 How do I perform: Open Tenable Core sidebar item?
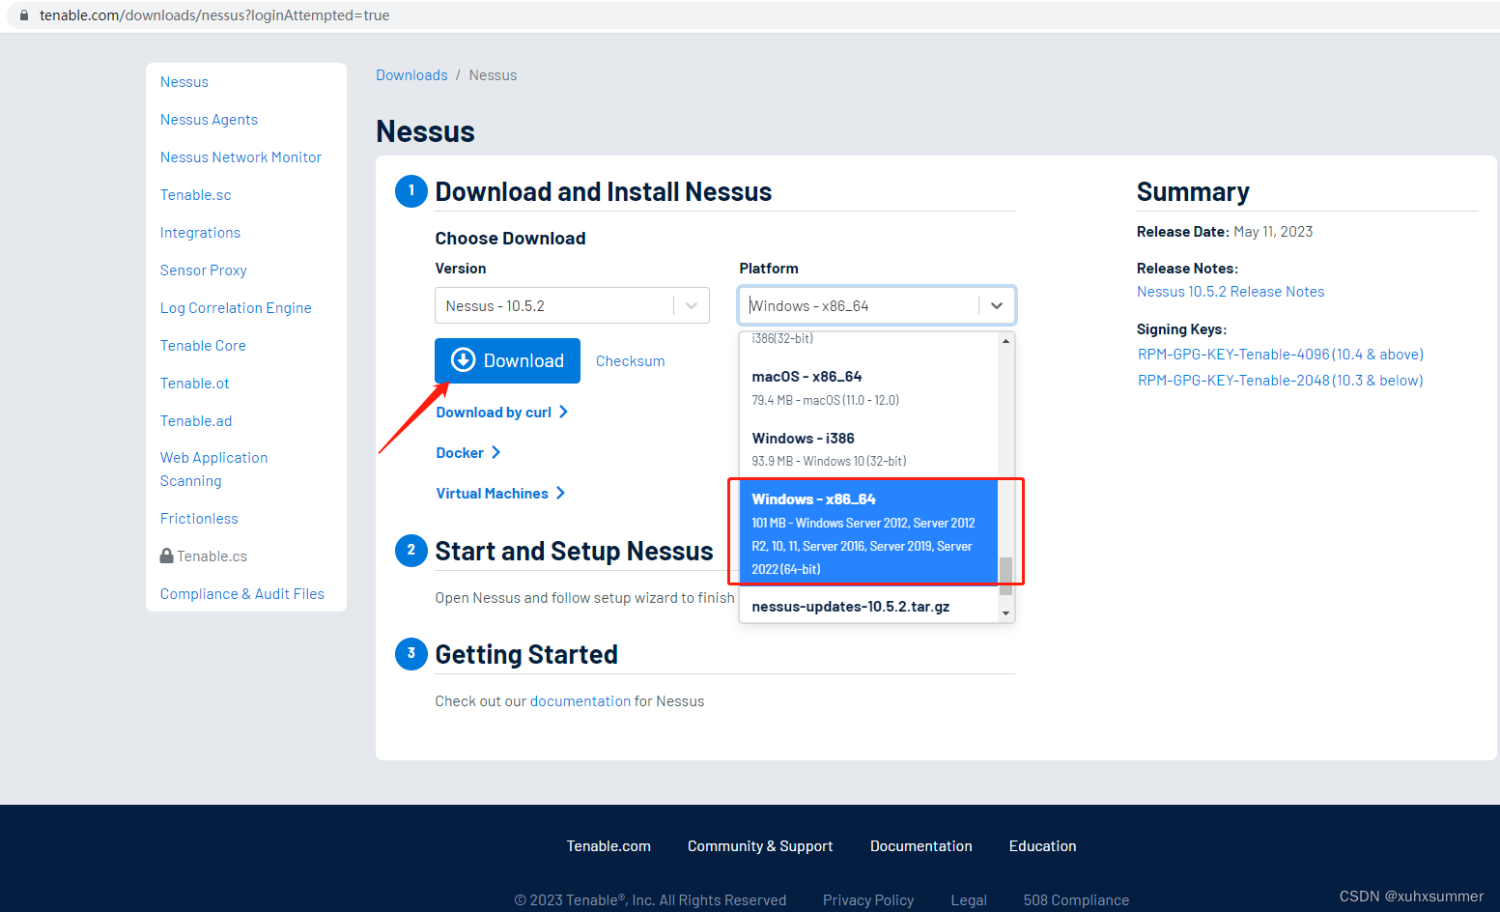pyautogui.click(x=203, y=346)
